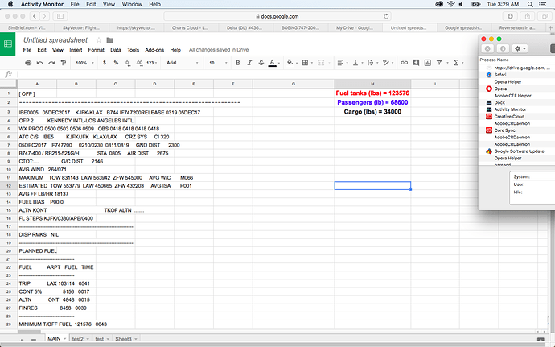The height and width of the screenshot is (347, 555).
Task: Switch to the Sheet3 sheet tab
Action: click(123, 339)
